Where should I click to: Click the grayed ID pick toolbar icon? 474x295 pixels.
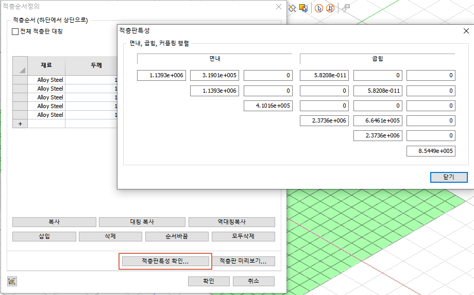346,8
